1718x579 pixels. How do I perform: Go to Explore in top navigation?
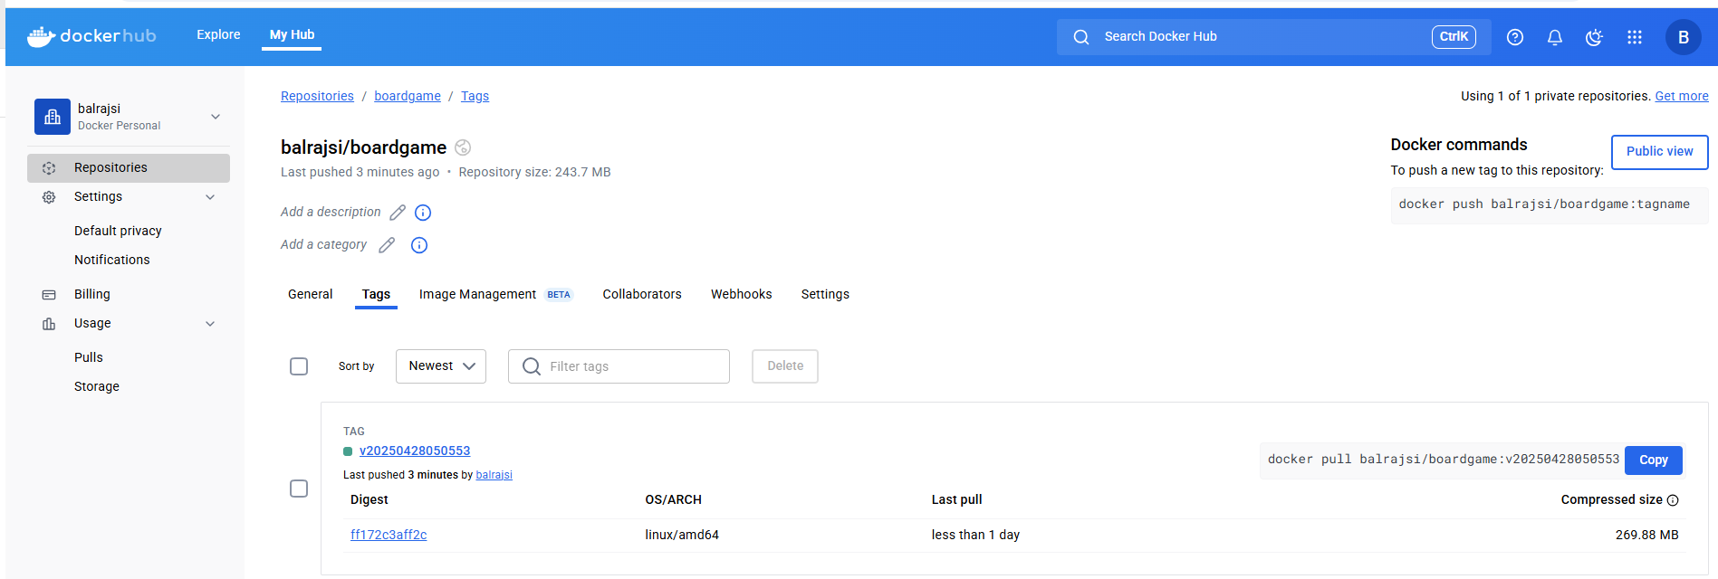pos(218,34)
